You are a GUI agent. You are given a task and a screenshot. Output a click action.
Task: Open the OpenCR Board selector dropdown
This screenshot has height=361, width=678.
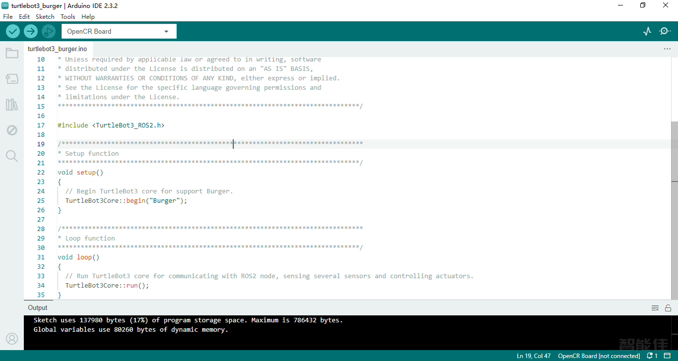point(119,31)
